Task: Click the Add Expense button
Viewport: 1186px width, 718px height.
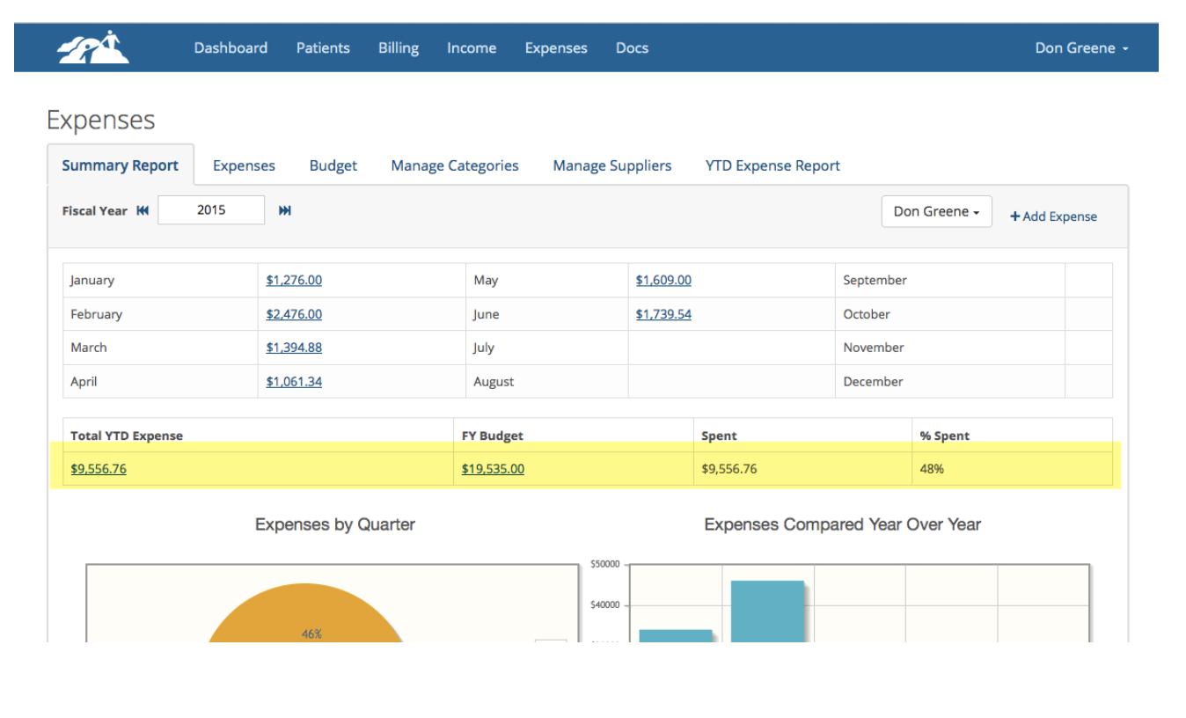Action: click(1053, 216)
